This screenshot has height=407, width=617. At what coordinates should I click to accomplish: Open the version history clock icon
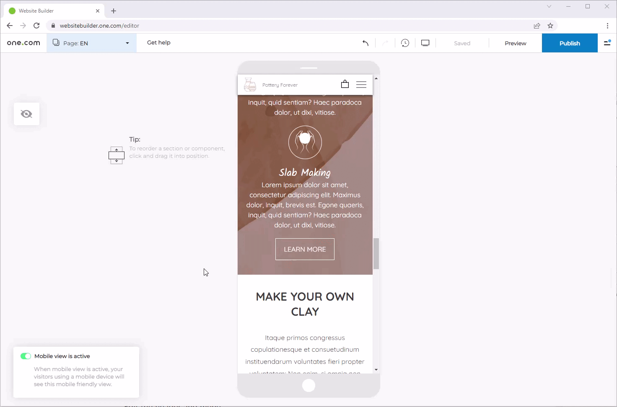pyautogui.click(x=405, y=43)
